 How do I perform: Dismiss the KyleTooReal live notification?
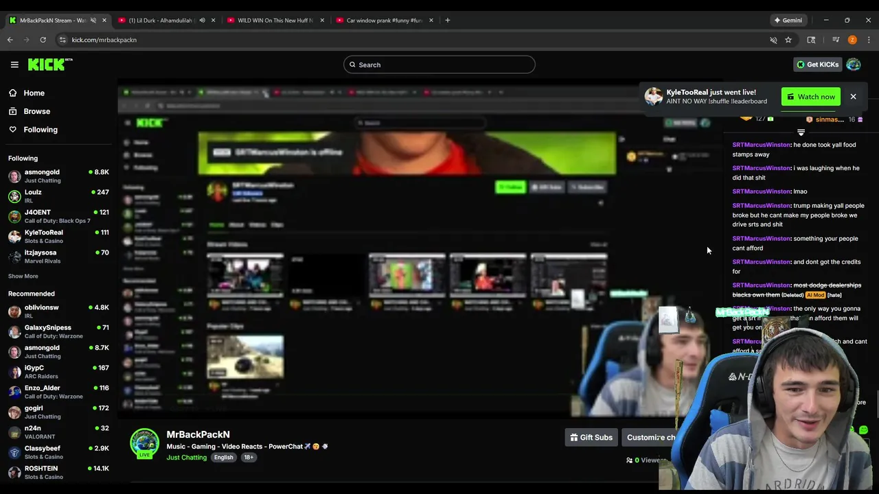pos(853,97)
